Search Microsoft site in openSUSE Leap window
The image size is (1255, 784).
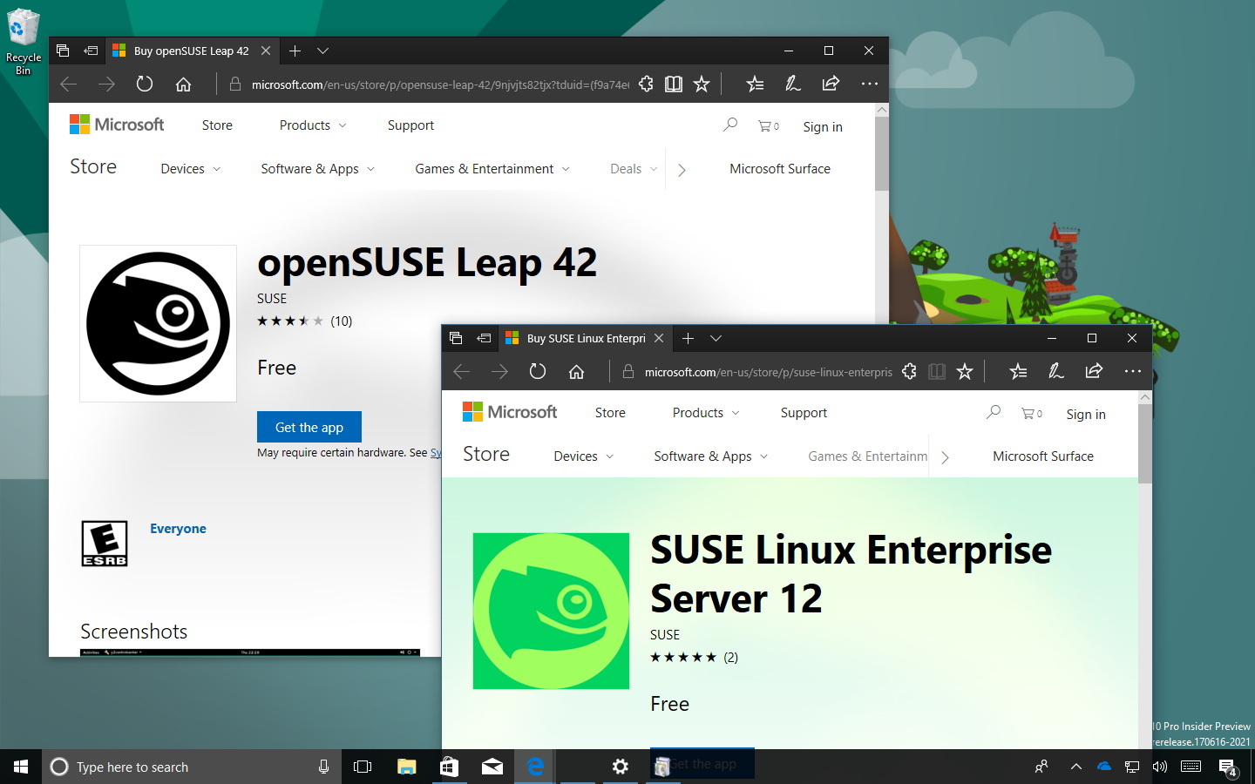click(x=730, y=125)
